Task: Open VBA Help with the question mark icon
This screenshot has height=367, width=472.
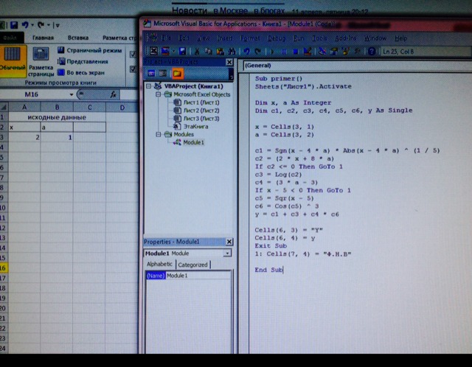Action: [x=372, y=52]
